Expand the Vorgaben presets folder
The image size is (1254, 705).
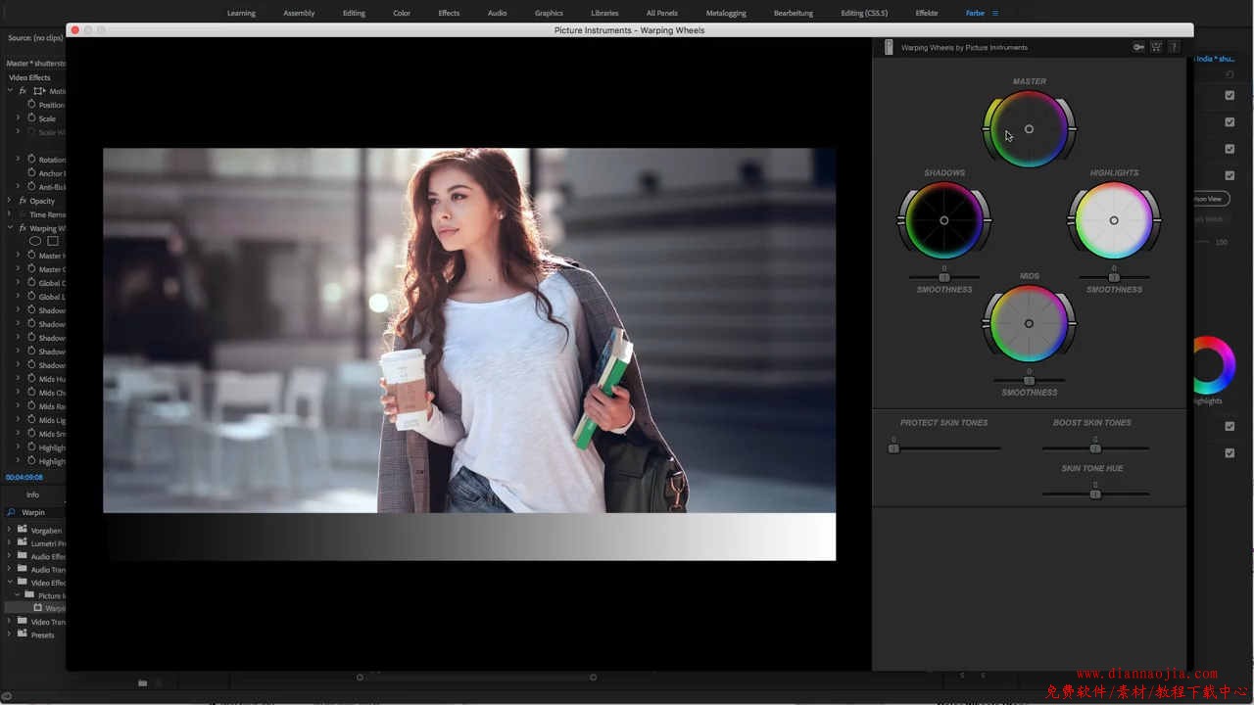tap(10, 530)
